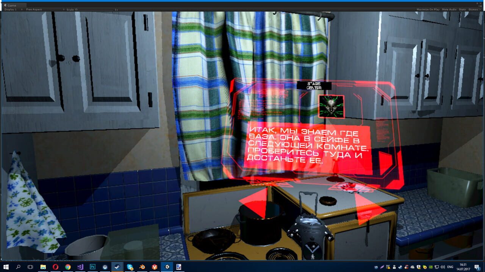Launch Unity from the taskbar
Screen dimensions: 485x272
click(x=167, y=267)
